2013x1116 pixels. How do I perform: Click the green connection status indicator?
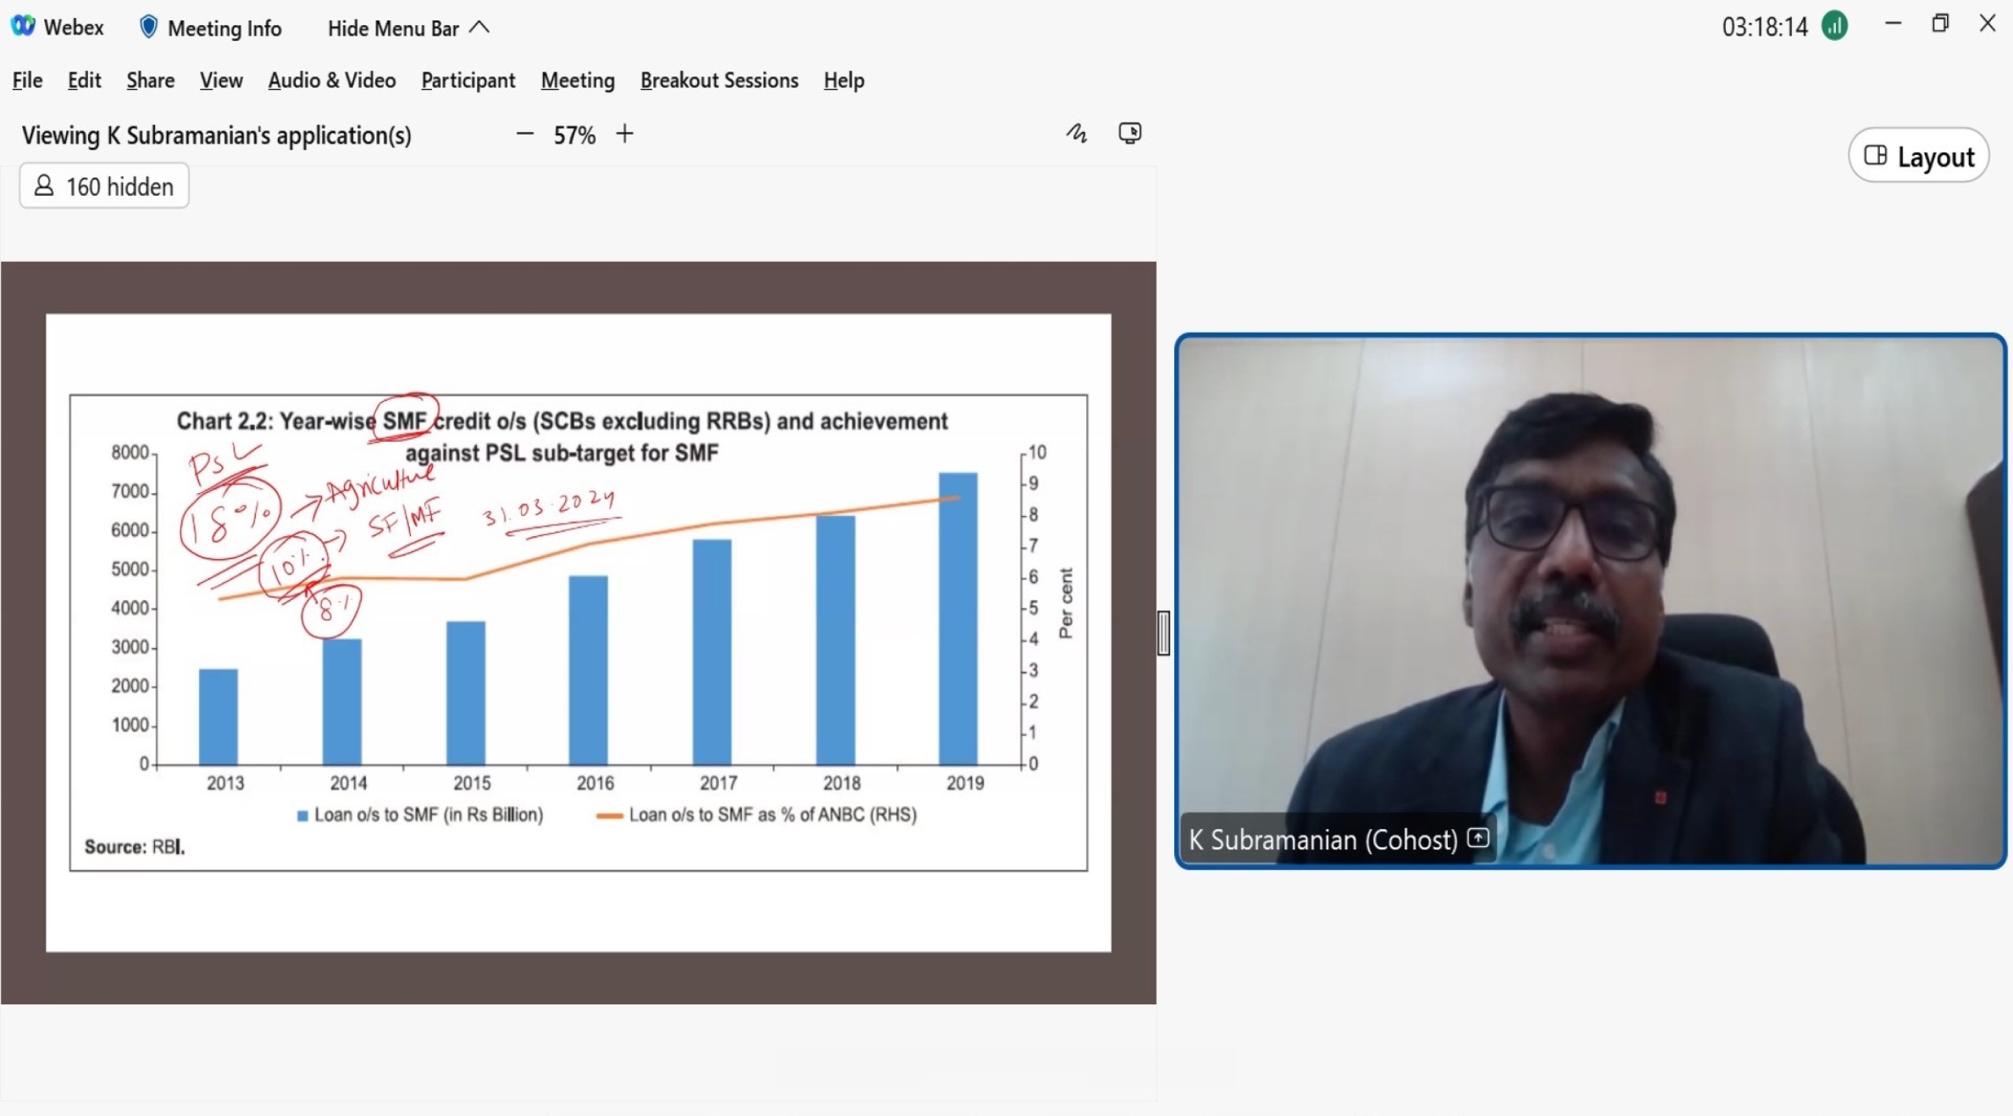(x=1834, y=27)
